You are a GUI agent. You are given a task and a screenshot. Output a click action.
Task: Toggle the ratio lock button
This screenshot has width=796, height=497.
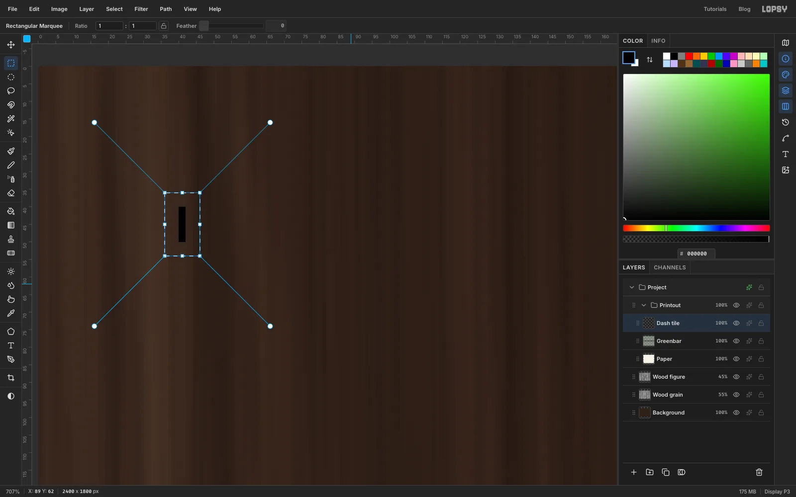(164, 26)
